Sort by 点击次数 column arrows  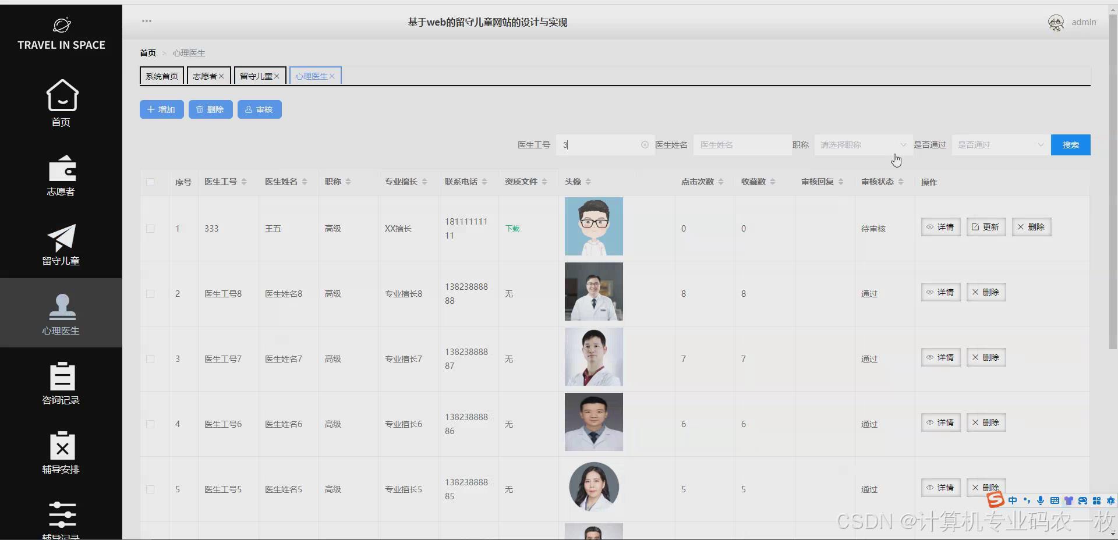coord(721,182)
